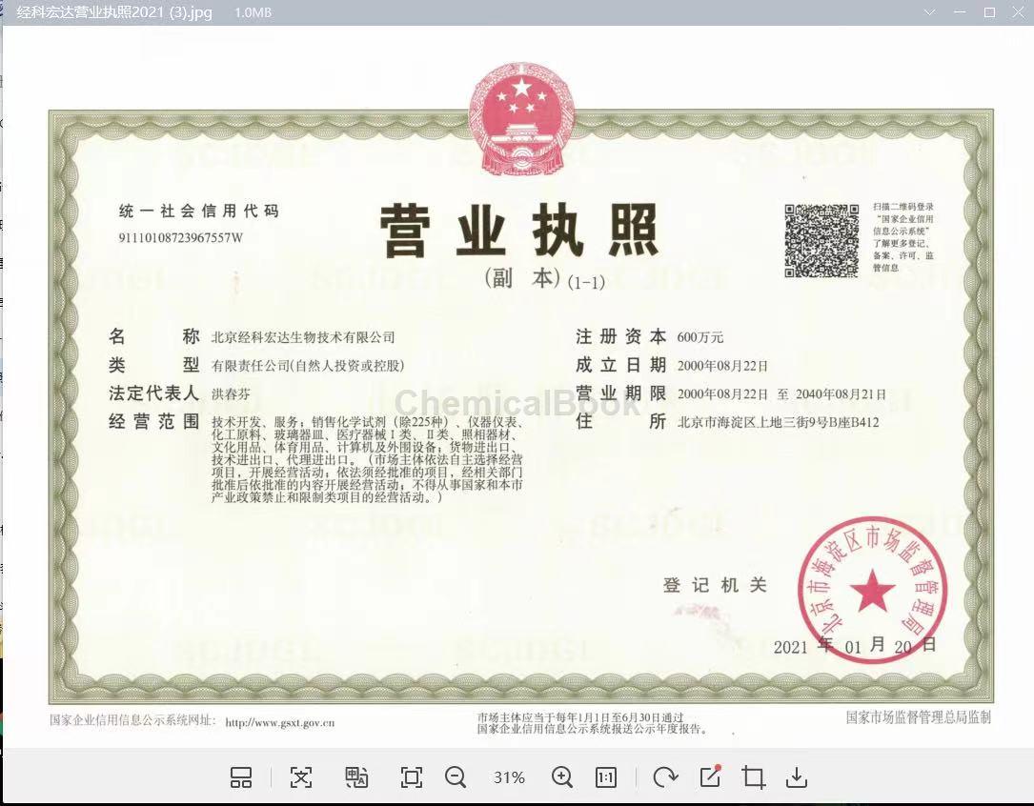Close the image viewer window

point(1018,11)
